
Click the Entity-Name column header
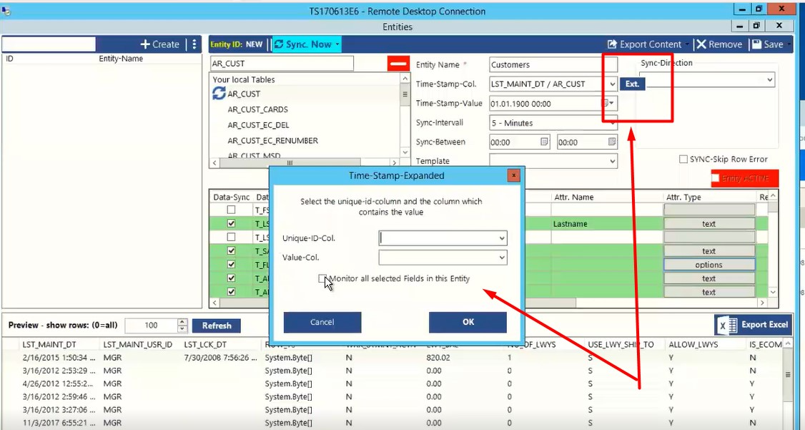[x=121, y=59]
